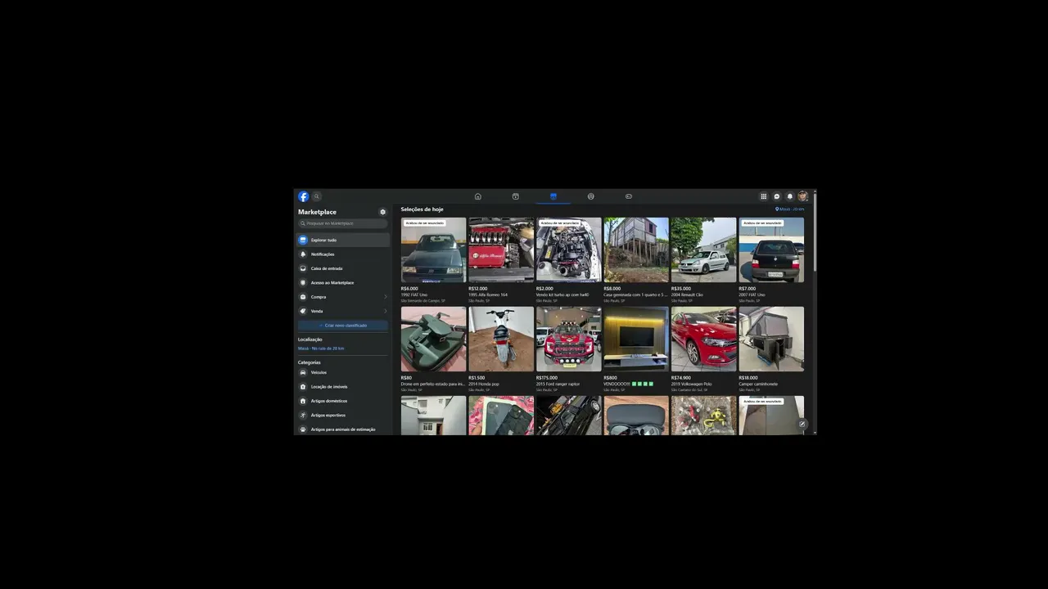Click the Compra shopping bag icon
Screen dimensions: 1048x589
(303, 297)
